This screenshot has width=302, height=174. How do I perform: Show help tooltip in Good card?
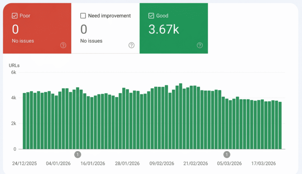[200, 45]
